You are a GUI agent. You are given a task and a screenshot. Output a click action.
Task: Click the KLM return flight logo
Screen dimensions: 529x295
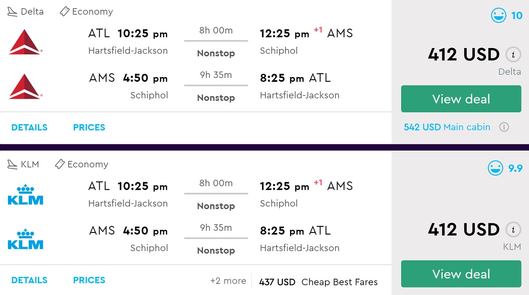pyautogui.click(x=26, y=239)
